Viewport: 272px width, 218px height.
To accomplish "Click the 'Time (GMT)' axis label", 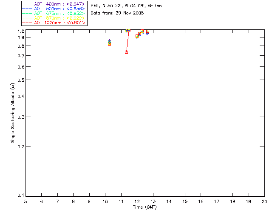I will pyautogui.click(x=144, y=207).
